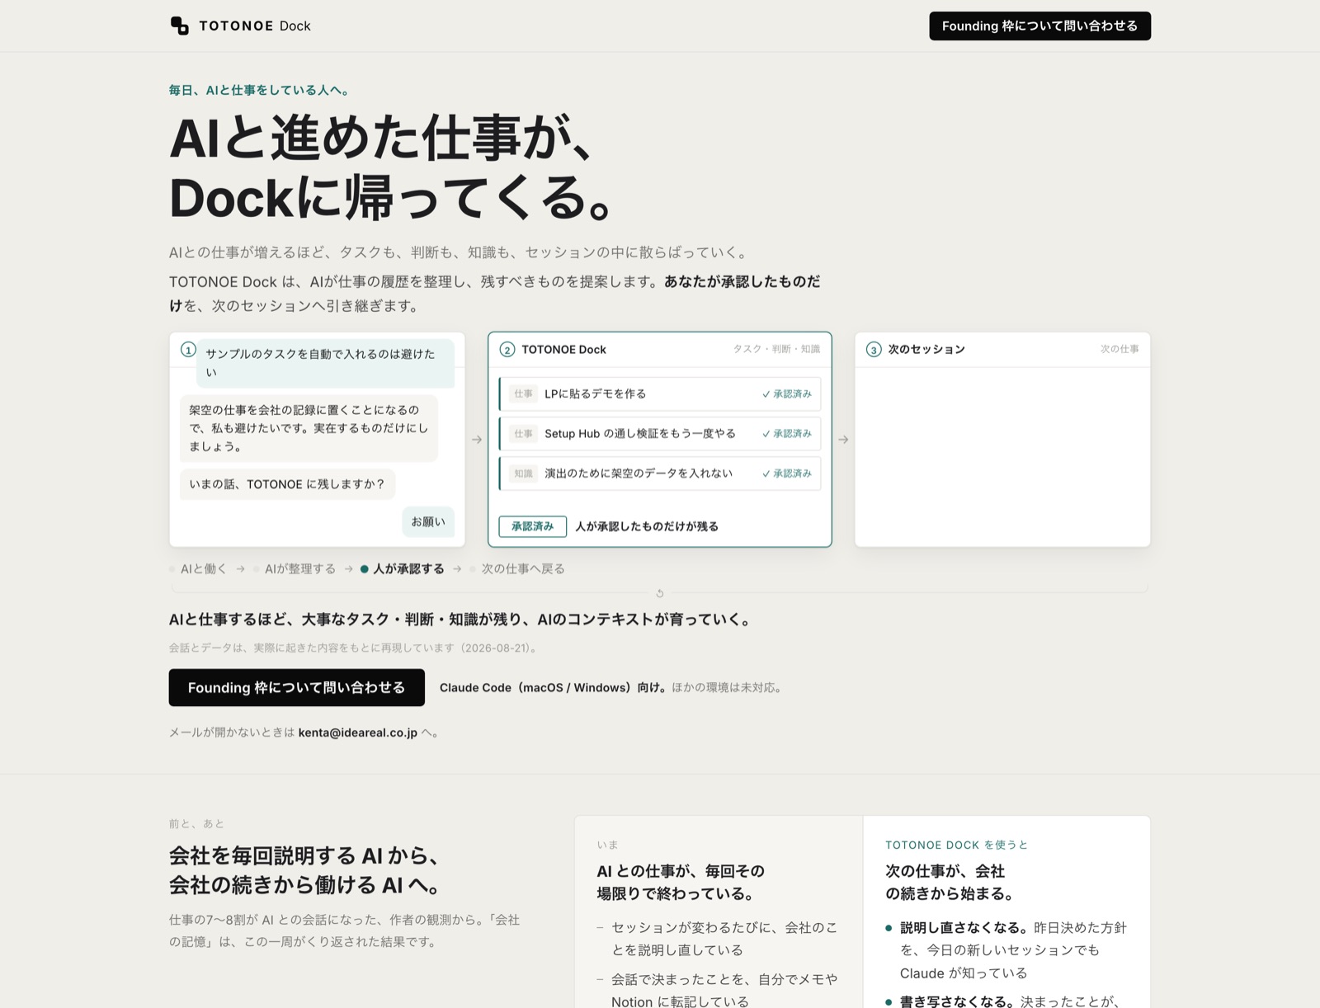
Task: Click 人が承認したものだけが残る caption
Action: 647,526
